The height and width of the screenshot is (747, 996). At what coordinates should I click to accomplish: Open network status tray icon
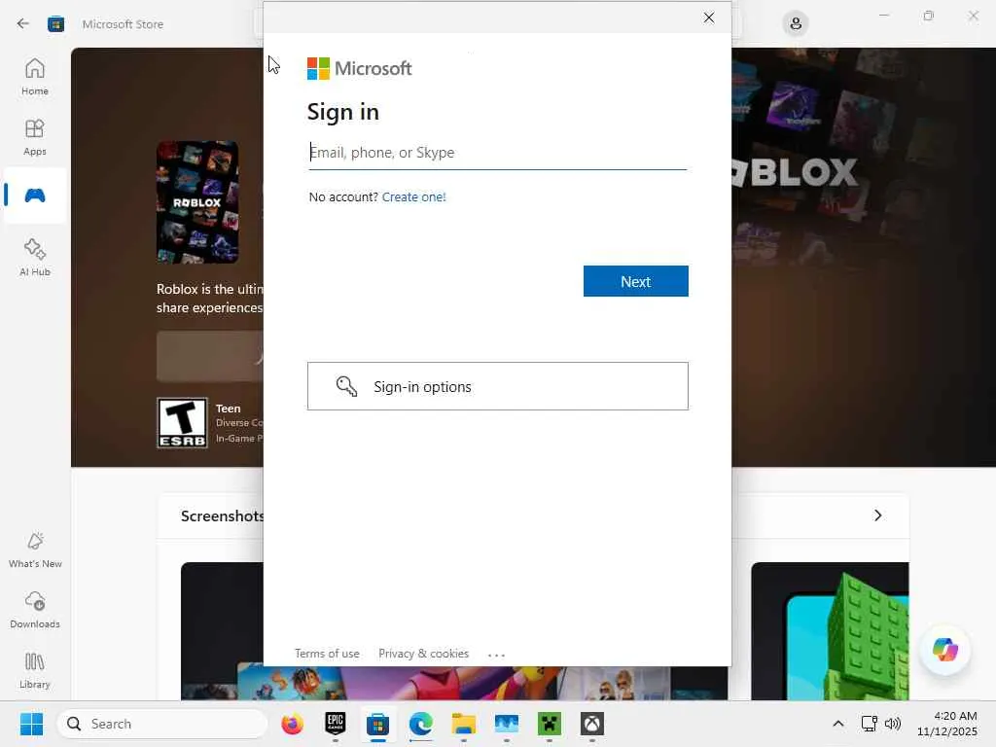[x=869, y=724]
